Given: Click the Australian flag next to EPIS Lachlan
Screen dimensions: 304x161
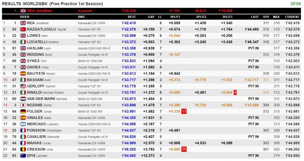Looking at the screenshot, I should 23,156.
